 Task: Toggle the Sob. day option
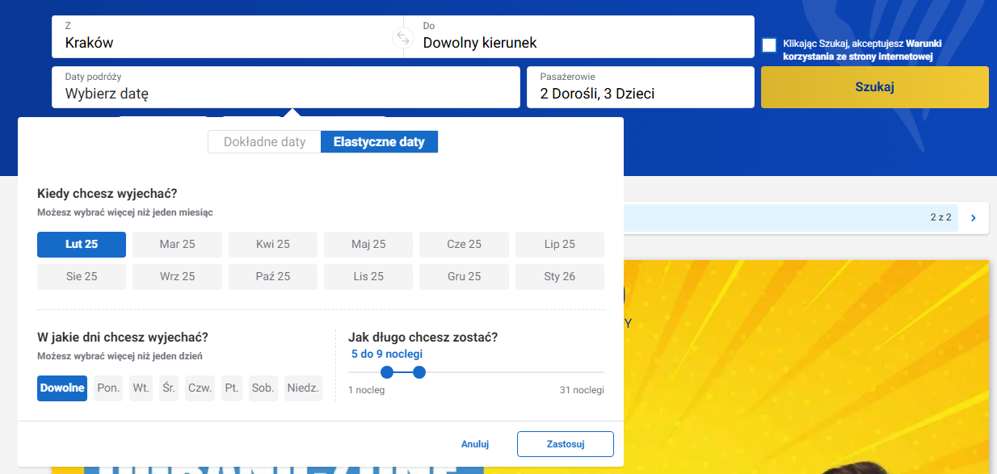(263, 388)
